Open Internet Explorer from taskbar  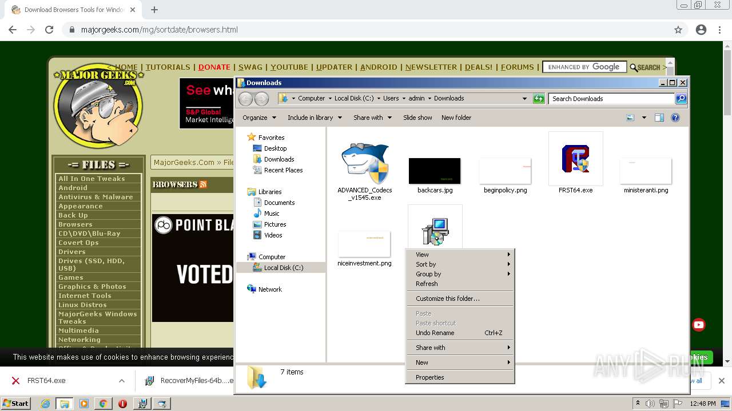click(45, 404)
